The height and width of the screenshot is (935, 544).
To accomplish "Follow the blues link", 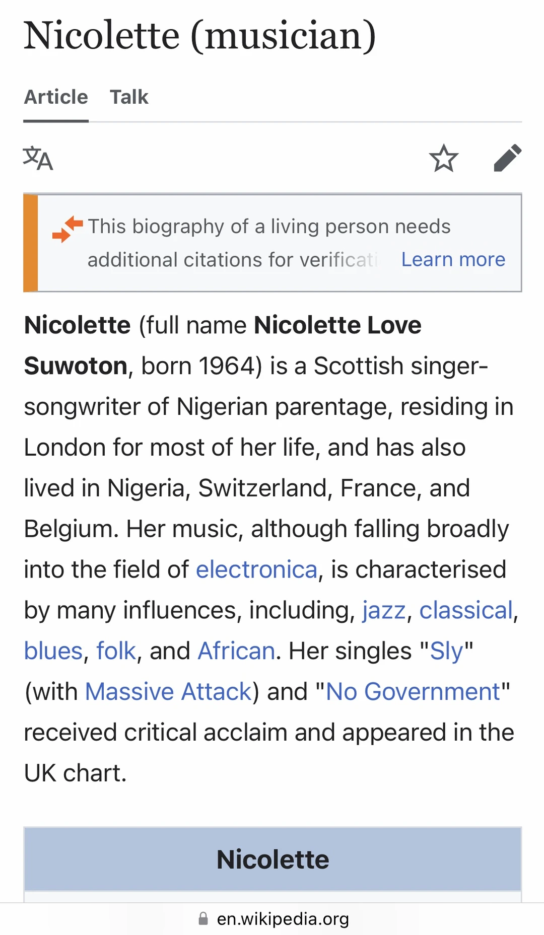I will point(53,651).
